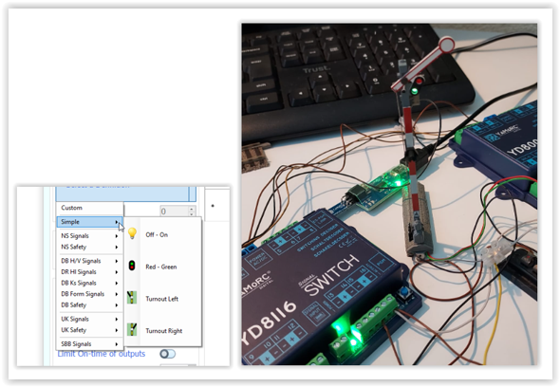Choose the Turnout Left option
560x387 pixels.
point(162,299)
